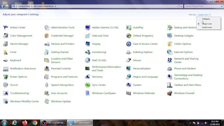This screenshot has height=126, width=224.
Task: Click the Speech Recognition microphone icon
Action: 47,85
